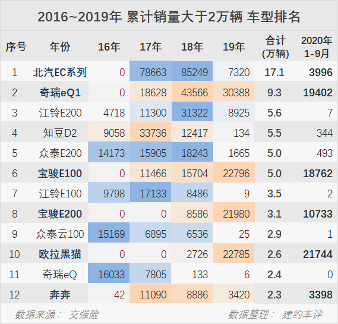Click the cell with value 21744
The width and height of the screenshot is (338, 324).
pos(318,254)
